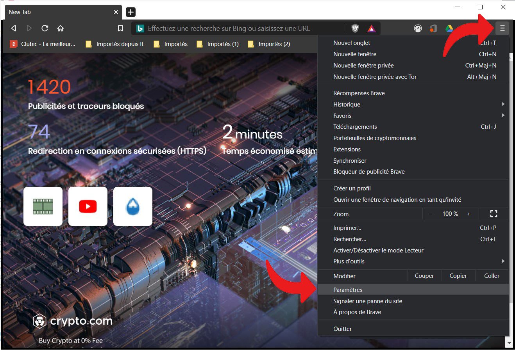The image size is (515, 350).
Task: Click the new tab plus button
Action: 131,12
